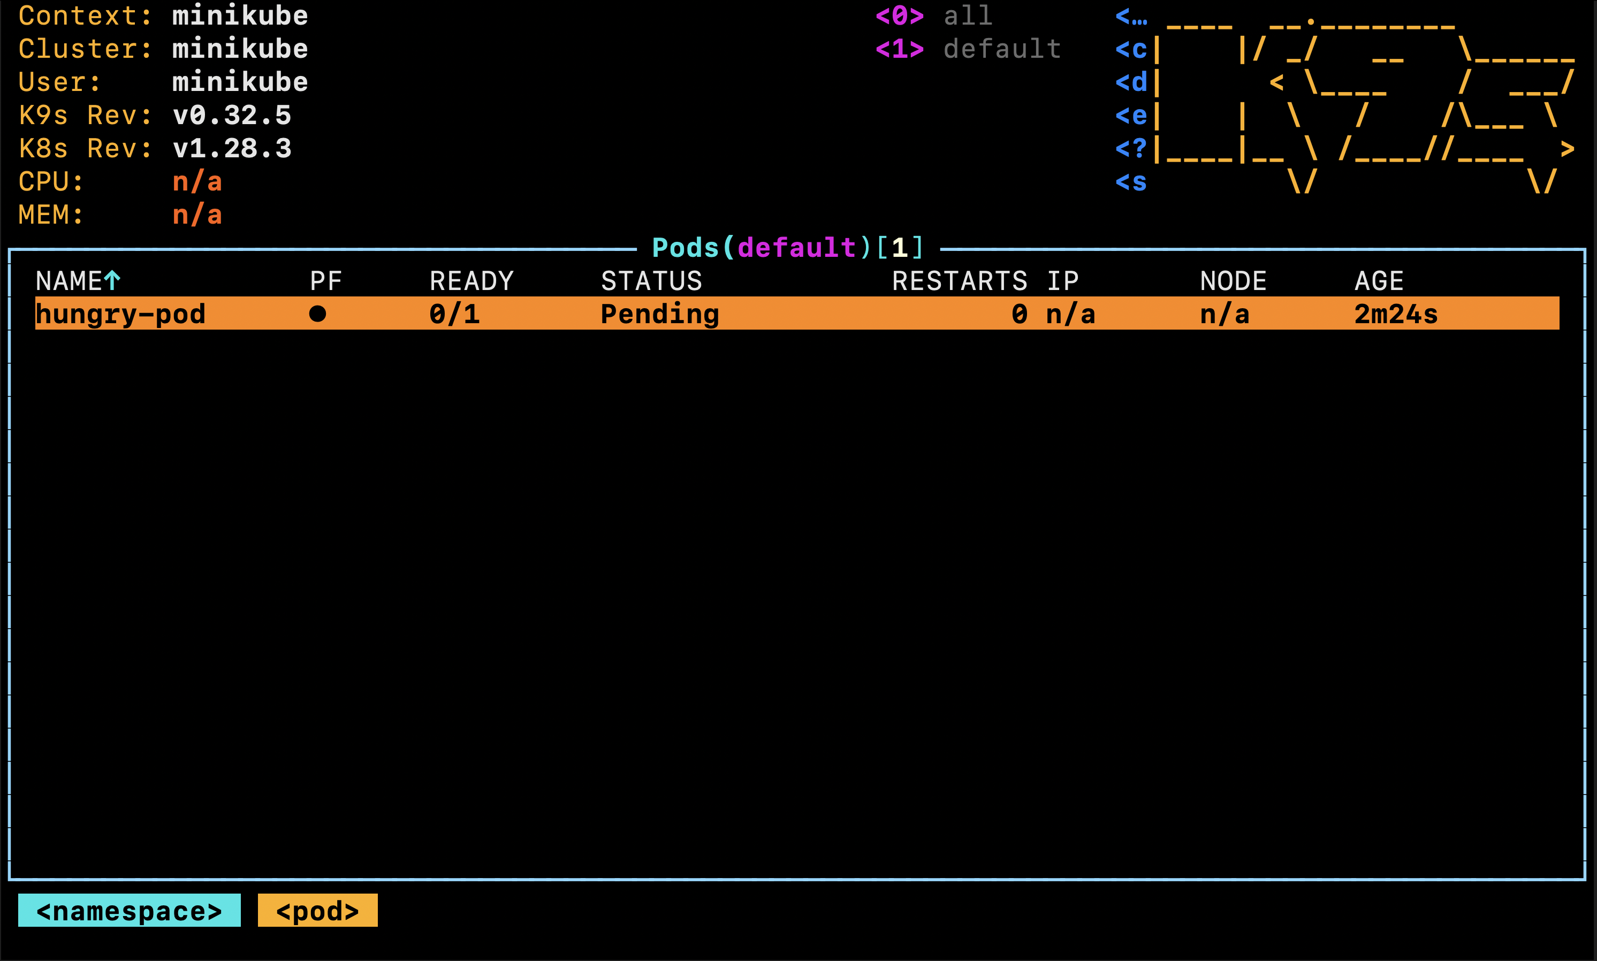
Task: Select the hungry-pod row name
Action: click(120, 314)
